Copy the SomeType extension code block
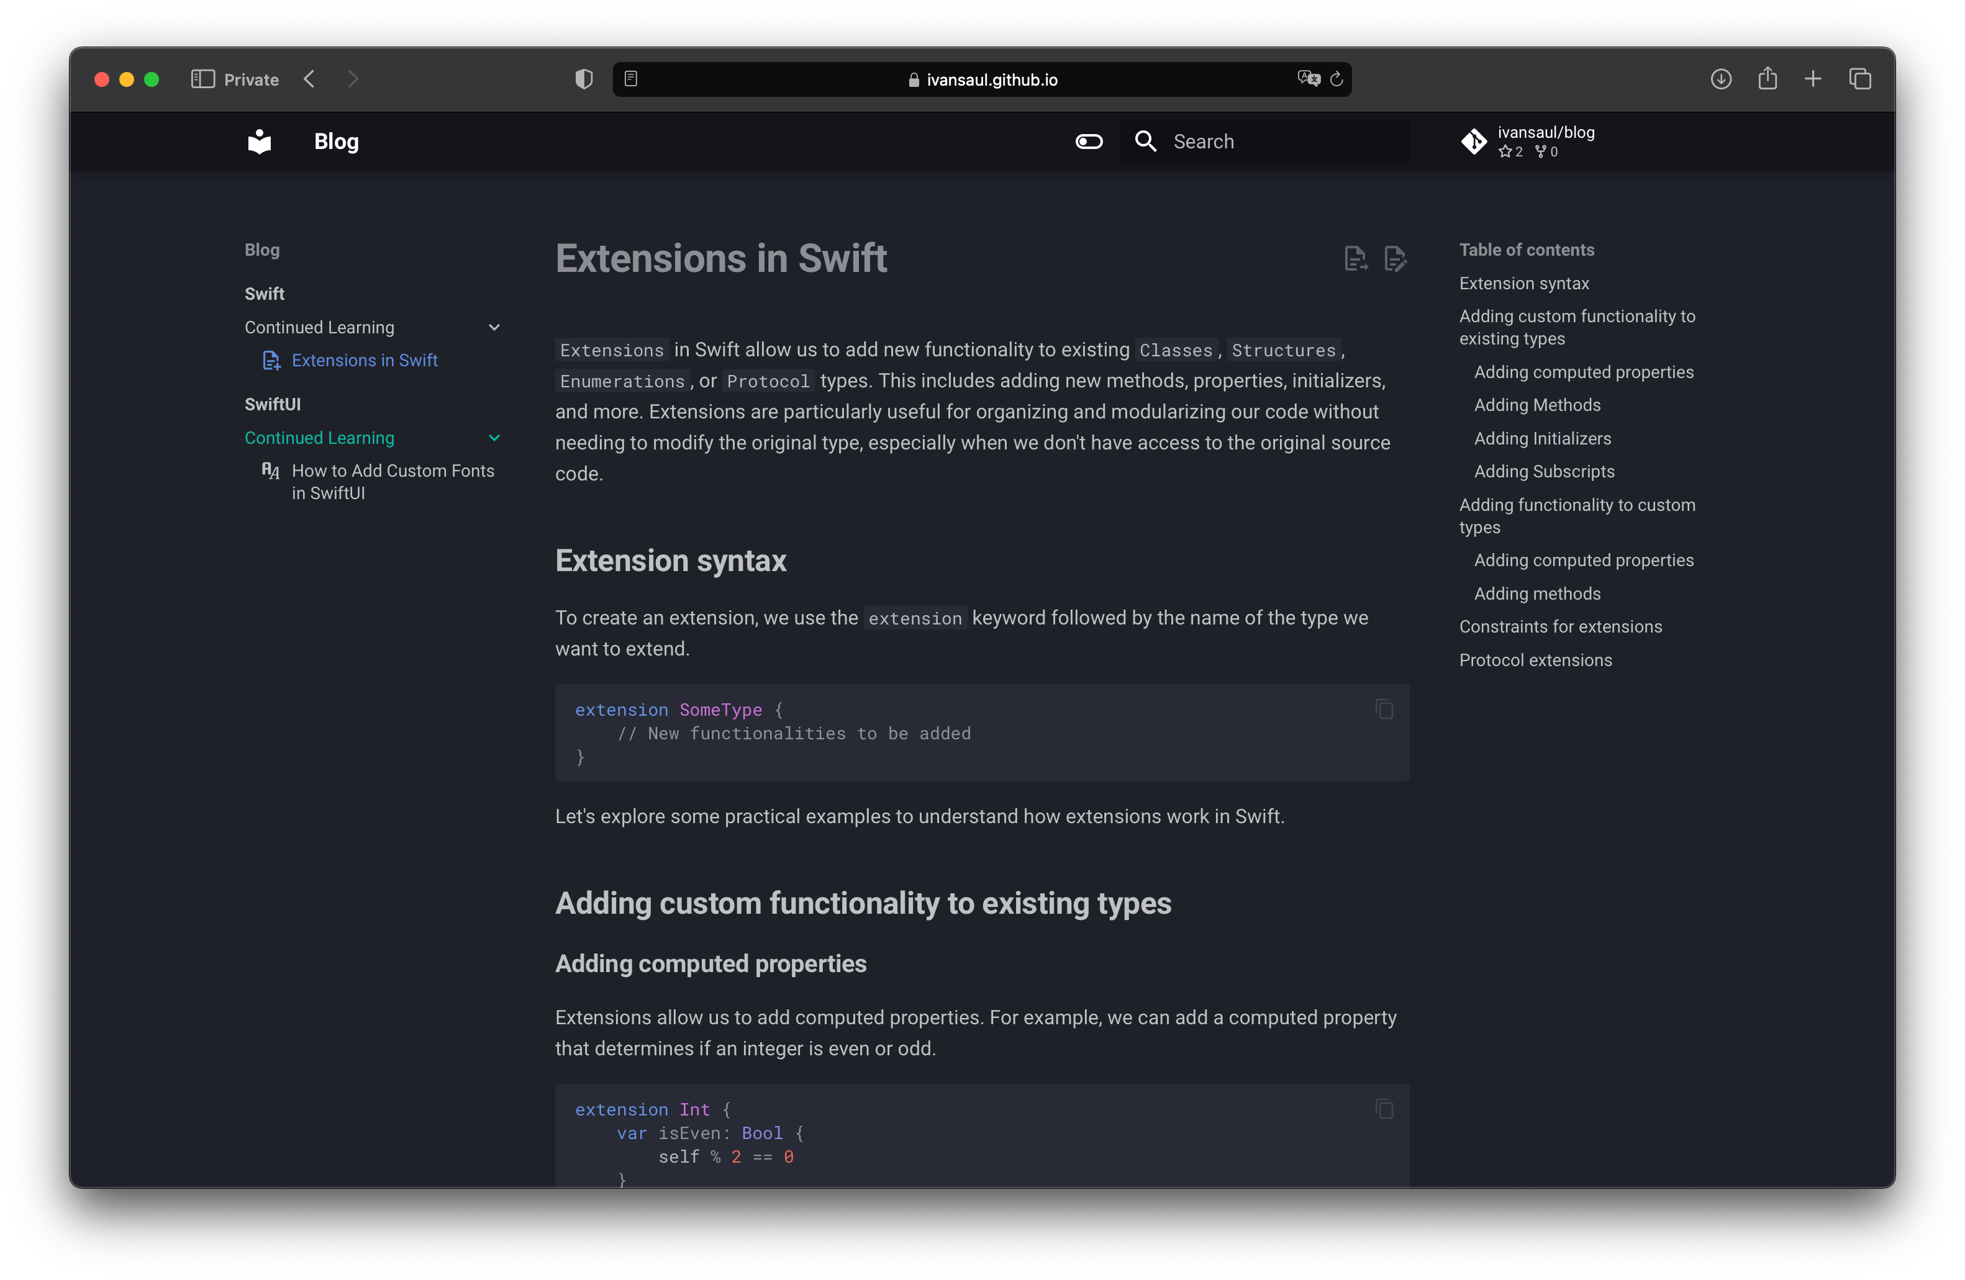Image resolution: width=1965 pixels, height=1280 pixels. tap(1384, 709)
